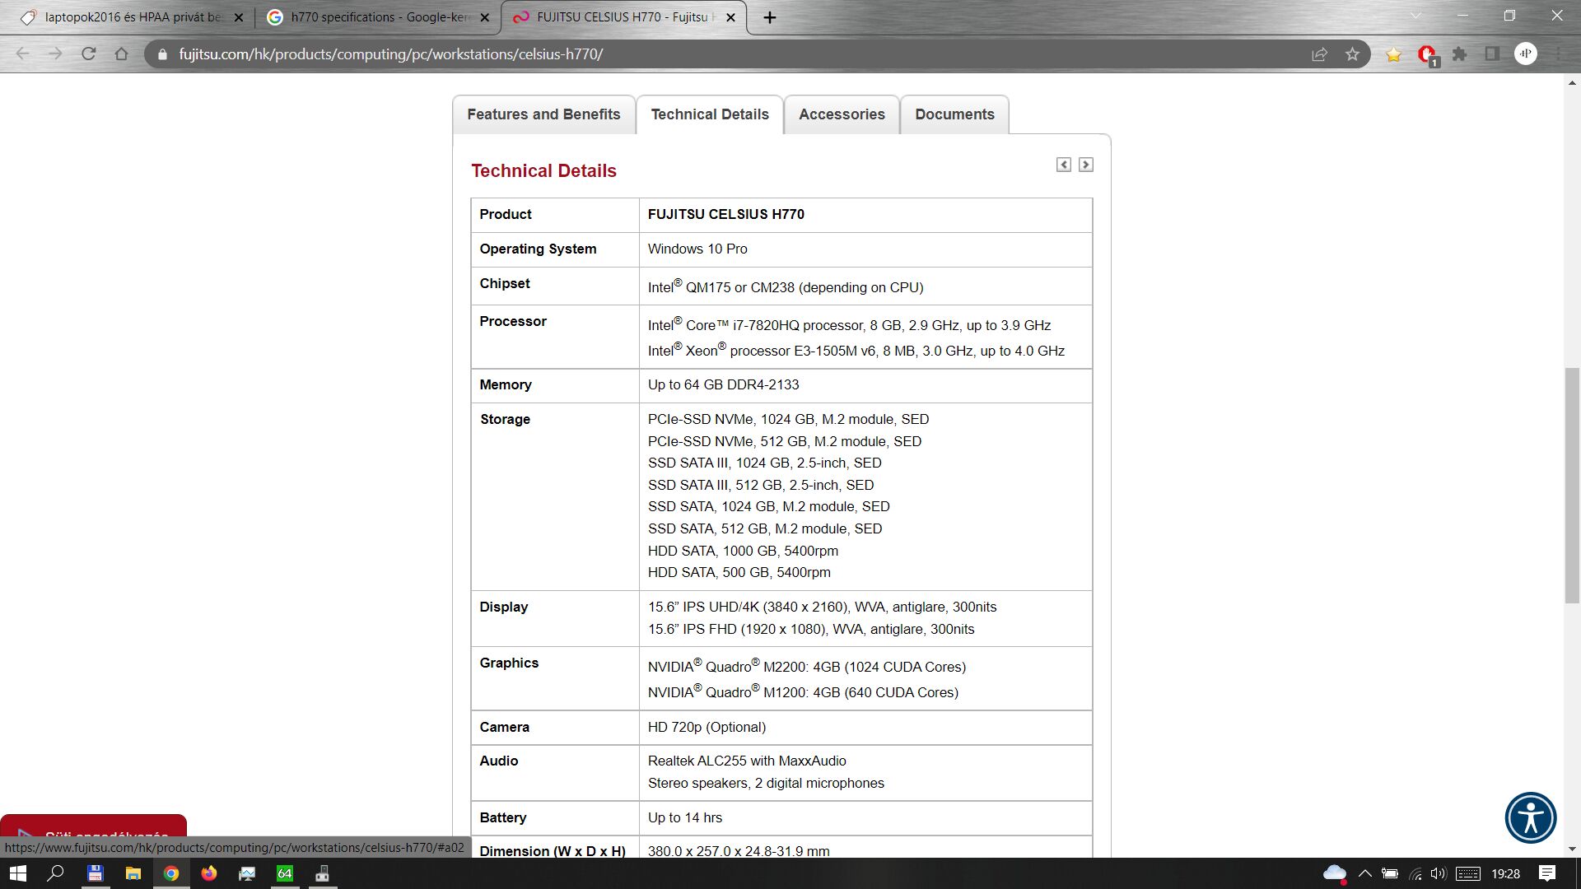
Task: Open the yellow star bookmarks extension
Action: pos(1393,54)
